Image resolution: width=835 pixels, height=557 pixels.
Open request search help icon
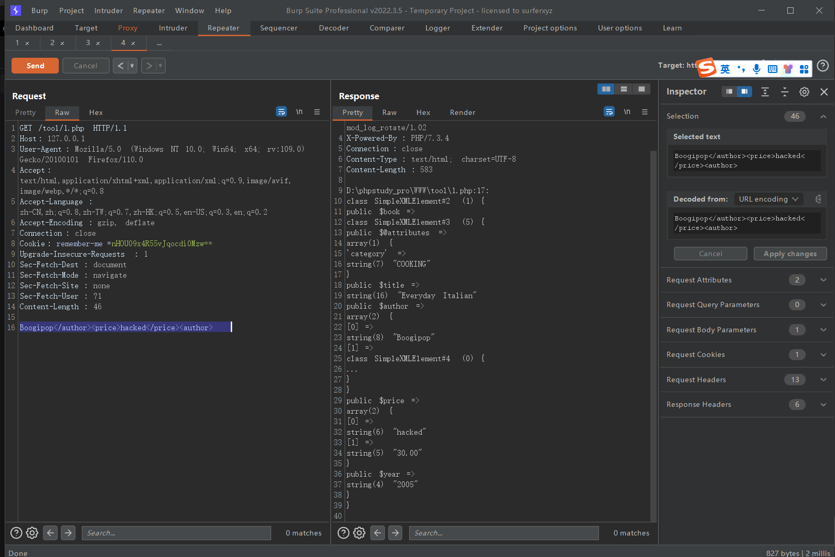[16, 533]
